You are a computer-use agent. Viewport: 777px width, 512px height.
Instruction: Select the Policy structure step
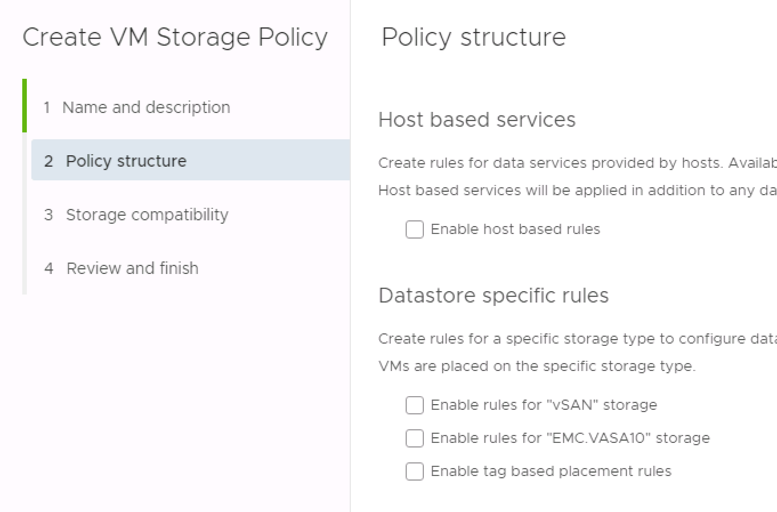(x=126, y=160)
